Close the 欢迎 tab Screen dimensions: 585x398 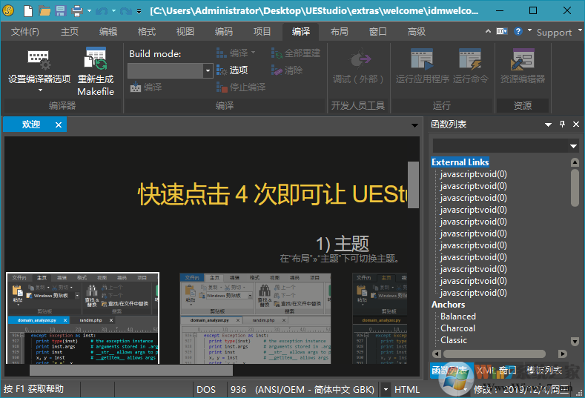[59, 125]
